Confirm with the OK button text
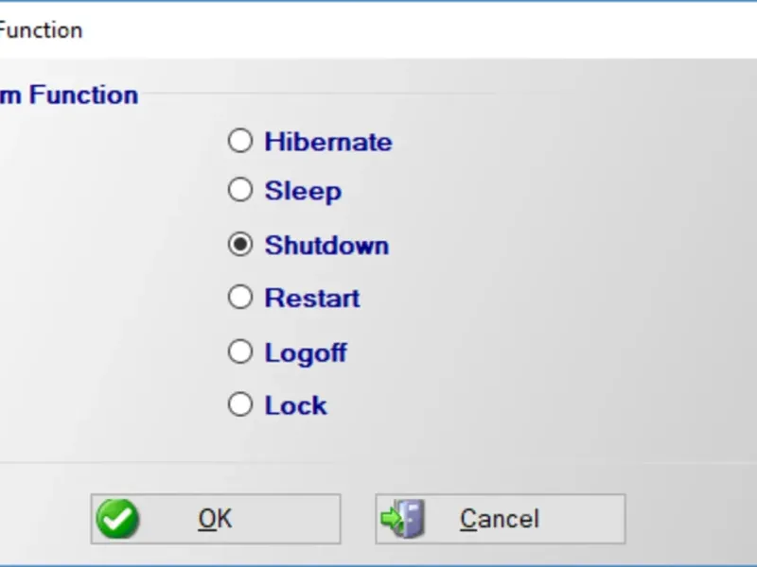Screen dimensions: 757x567 click(215, 519)
